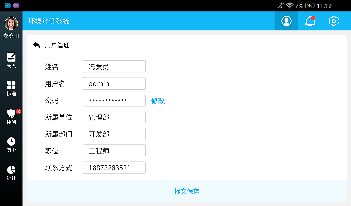The image size is (351, 206).
Task: Click the 环境评价系统 title text
Action: (49, 21)
